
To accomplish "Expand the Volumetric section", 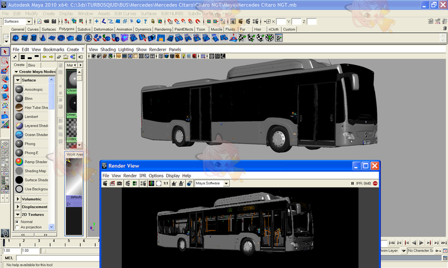I will click(18, 199).
